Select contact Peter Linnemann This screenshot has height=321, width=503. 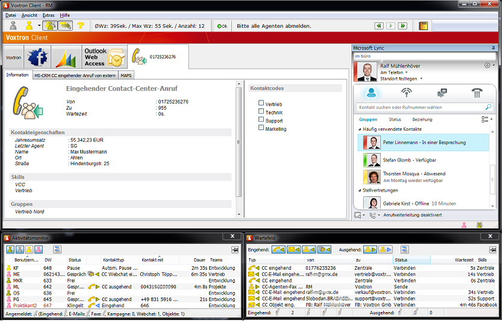423,142
